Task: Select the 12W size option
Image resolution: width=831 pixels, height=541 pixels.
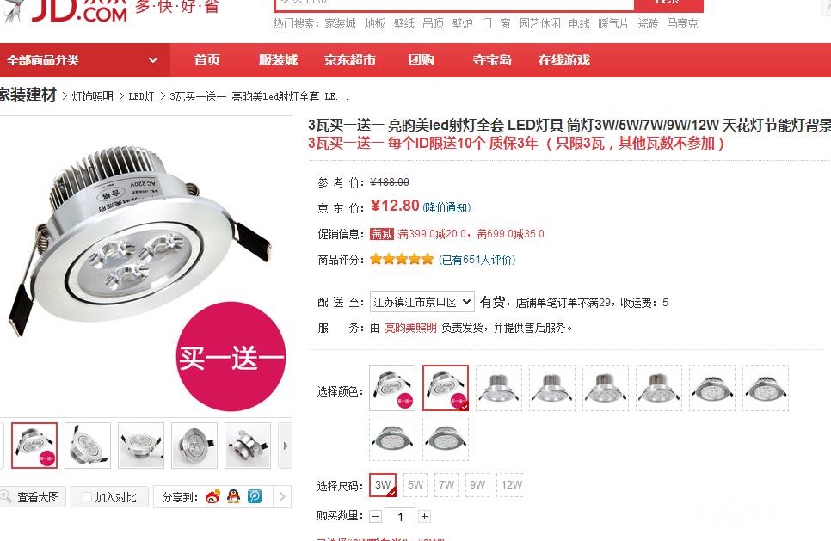Action: click(512, 485)
